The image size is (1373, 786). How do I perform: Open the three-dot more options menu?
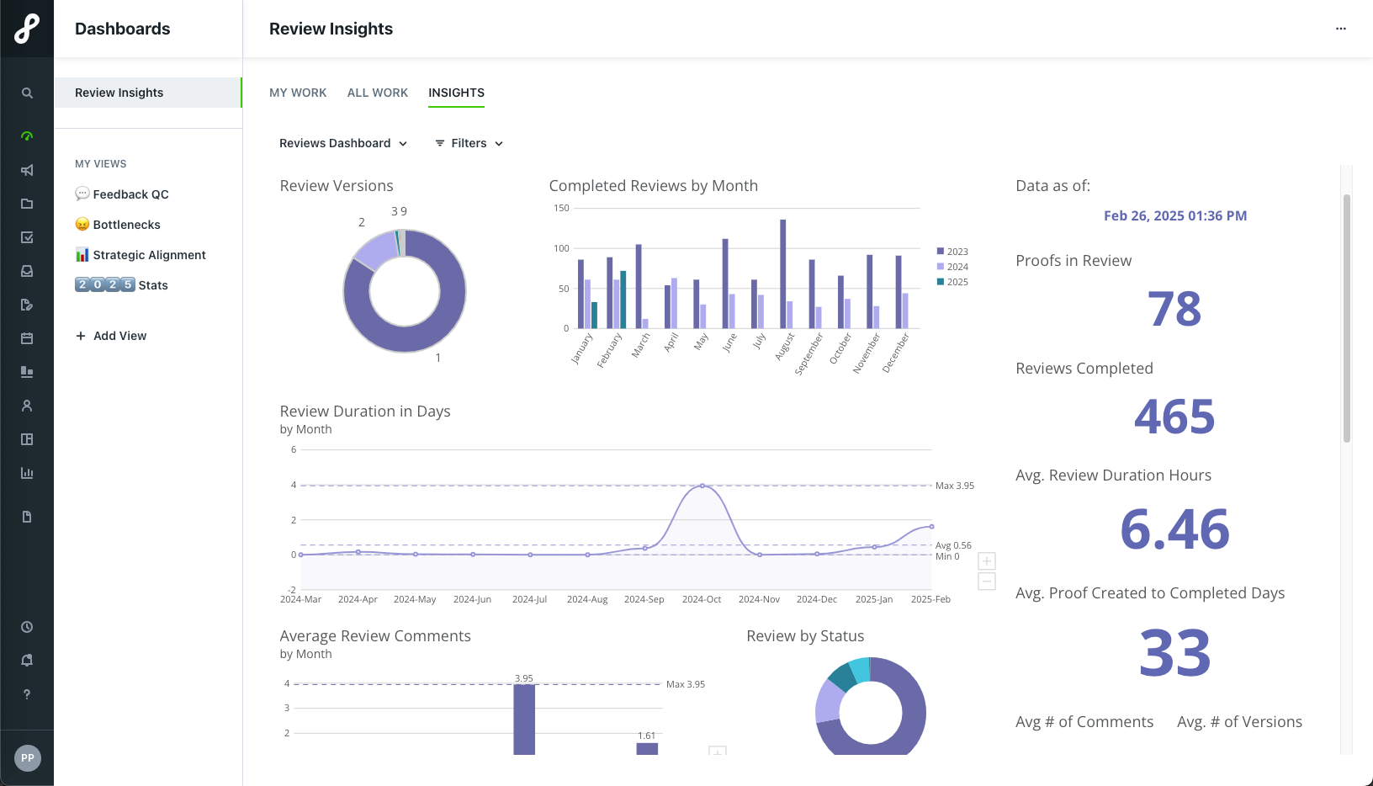pos(1341,29)
